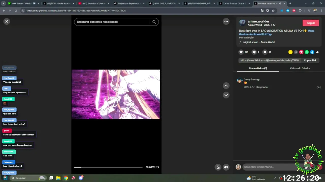The width and height of the screenshot is (325, 182).
Task: Click the install app icon in address bar
Action: point(268,11)
